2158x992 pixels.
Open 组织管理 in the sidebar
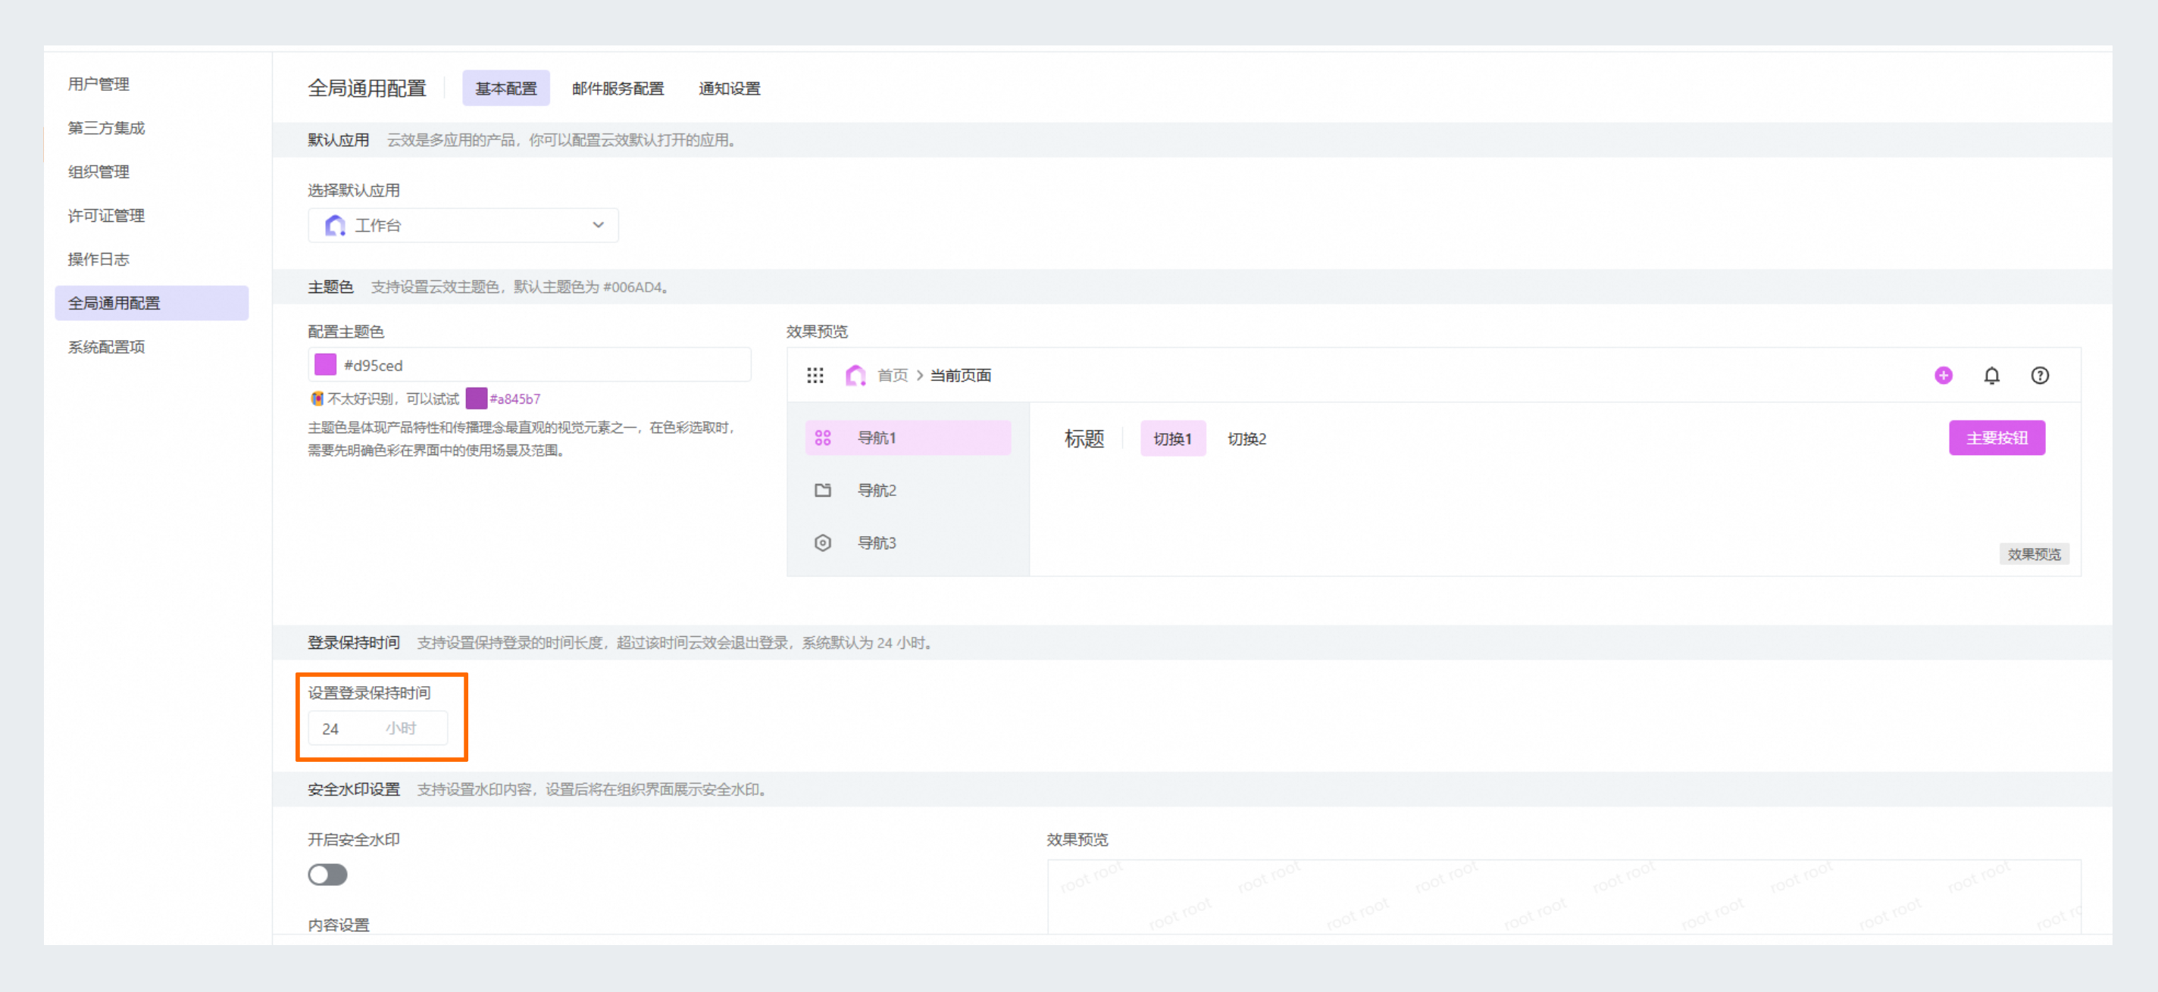pyautogui.click(x=99, y=172)
